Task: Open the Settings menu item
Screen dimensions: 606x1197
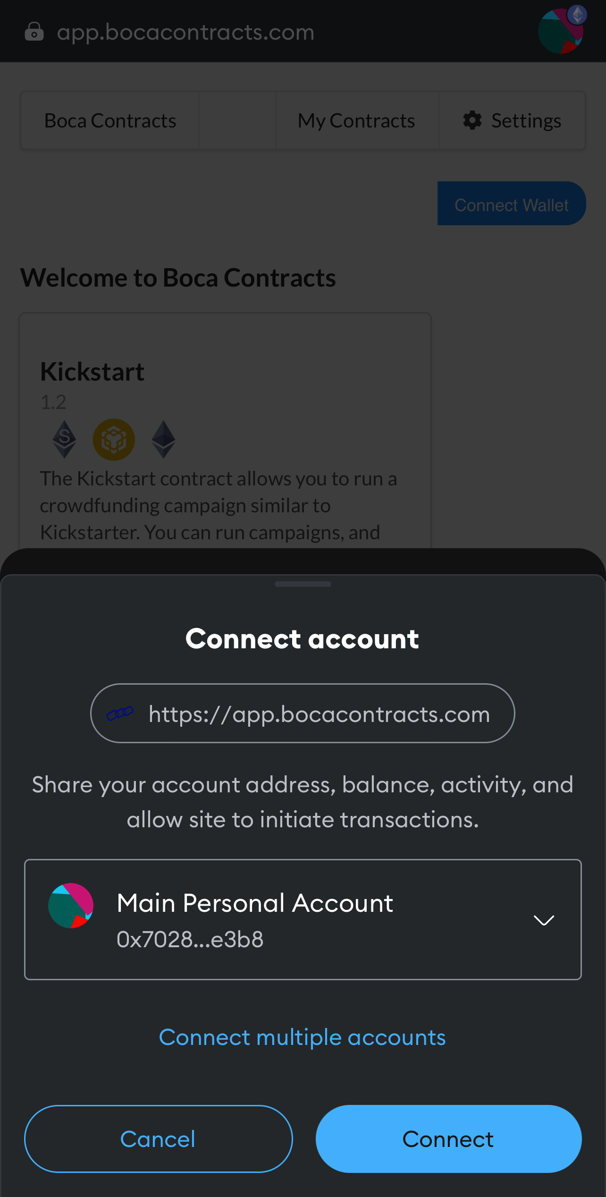Action: pyautogui.click(x=513, y=121)
